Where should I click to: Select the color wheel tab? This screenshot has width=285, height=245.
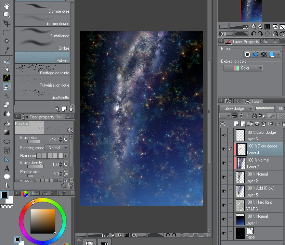point(25,194)
